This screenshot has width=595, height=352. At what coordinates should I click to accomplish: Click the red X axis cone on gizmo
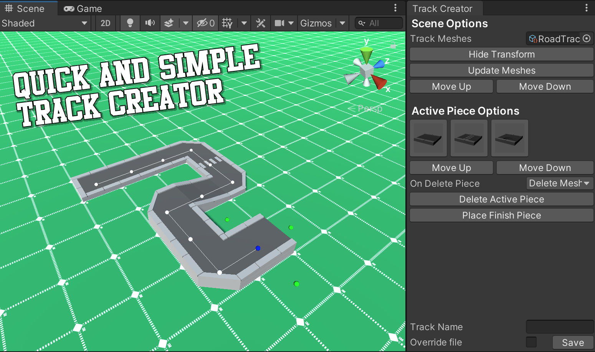click(379, 82)
